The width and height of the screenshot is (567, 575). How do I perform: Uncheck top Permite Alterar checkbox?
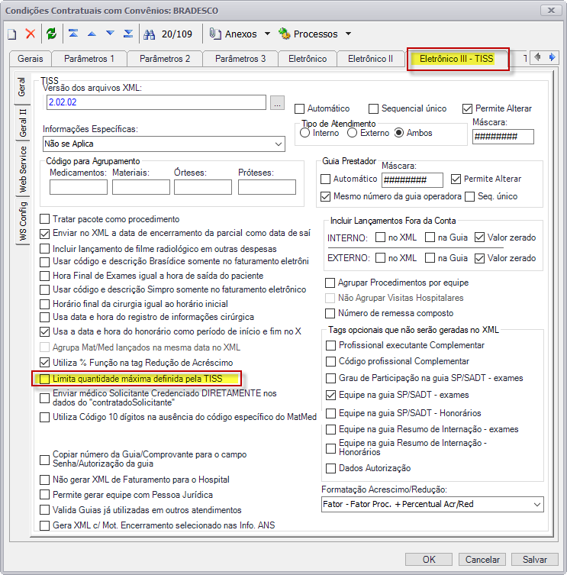[467, 109]
